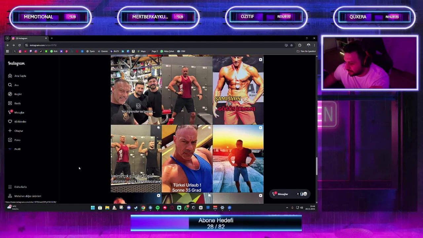The image size is (423, 238).
Task: Open İzmir'de çok güzel bir Göğüs post
Action: coord(136,159)
